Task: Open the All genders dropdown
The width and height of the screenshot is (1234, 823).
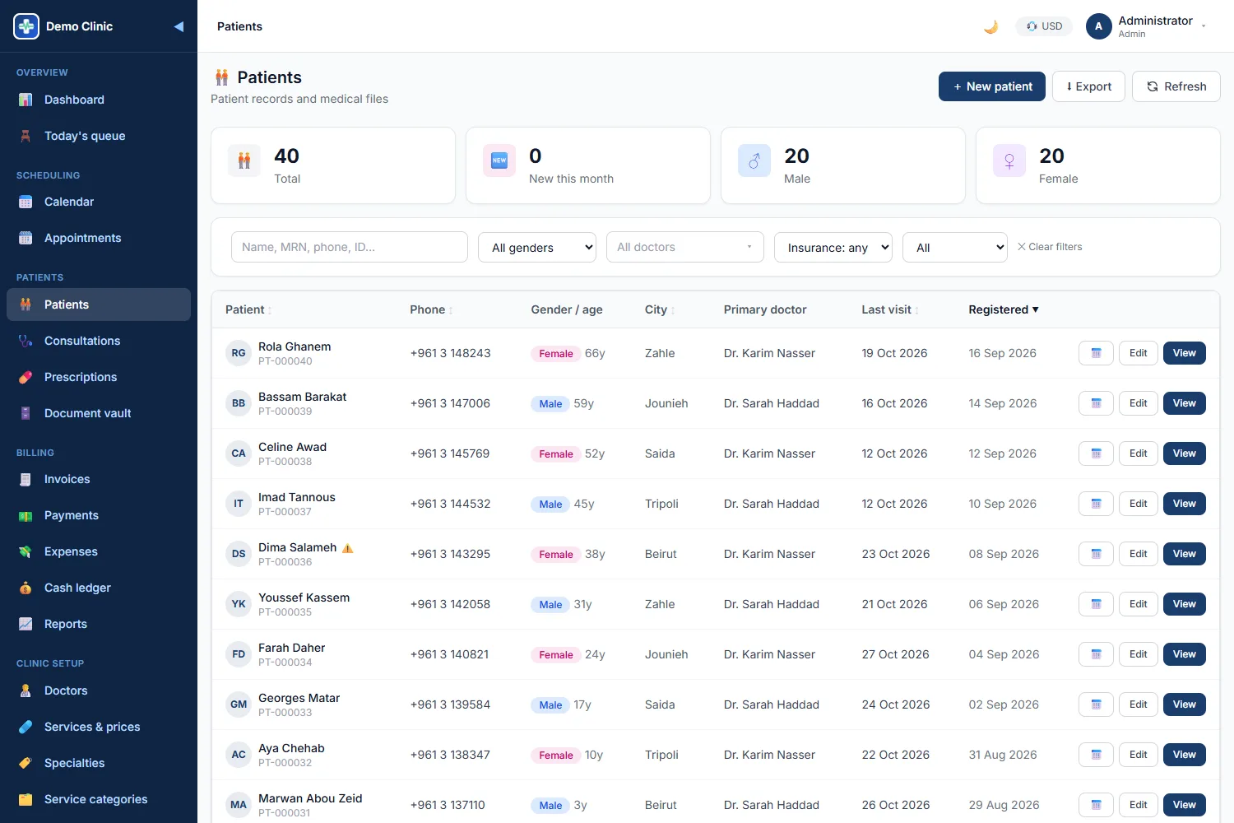Action: click(x=537, y=247)
